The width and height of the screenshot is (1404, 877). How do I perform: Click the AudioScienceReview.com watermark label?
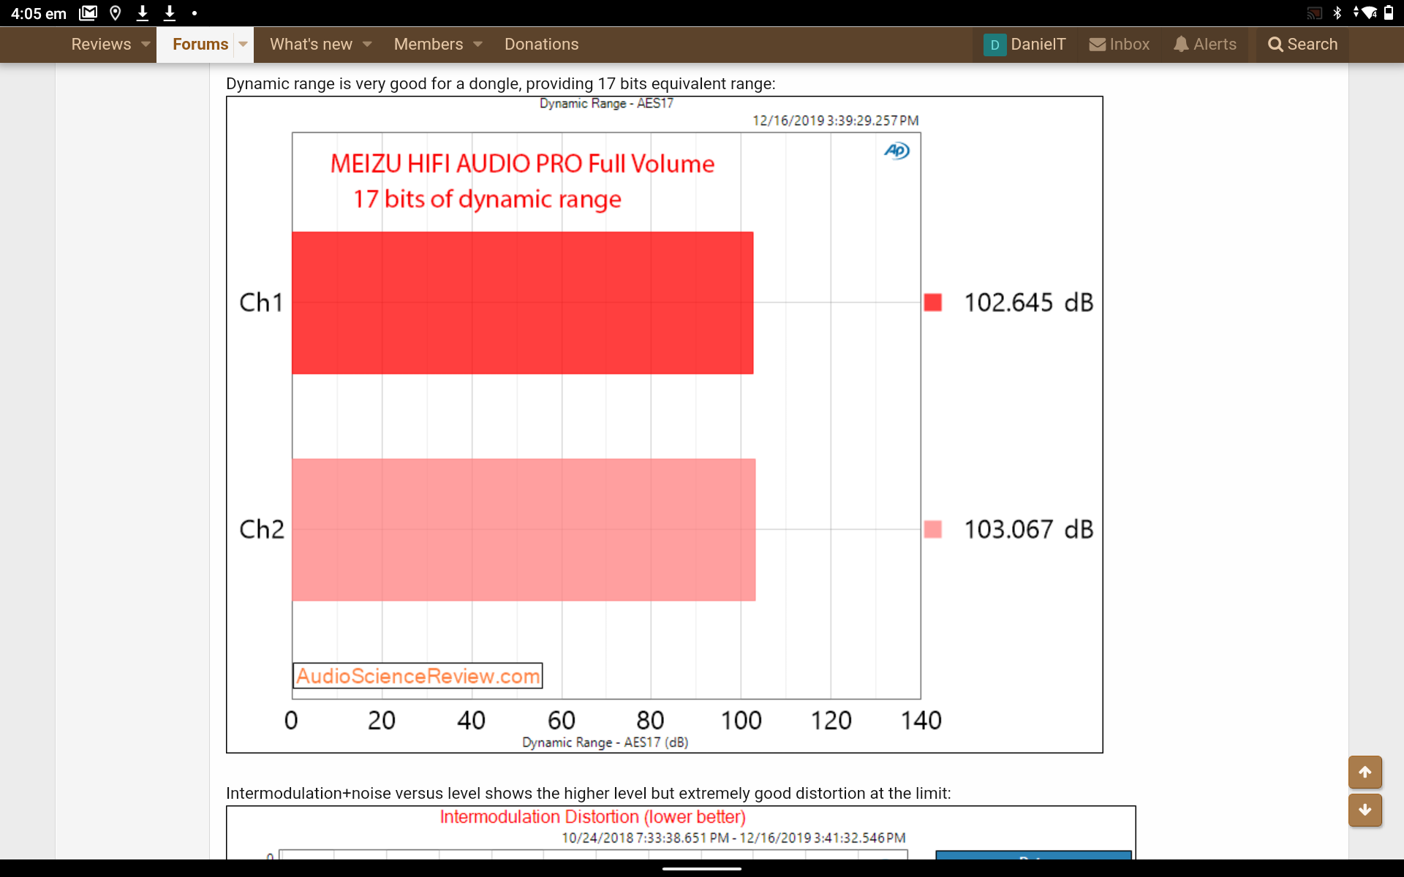coord(418,676)
